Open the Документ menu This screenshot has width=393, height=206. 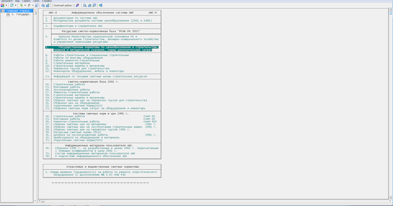(7, 1)
